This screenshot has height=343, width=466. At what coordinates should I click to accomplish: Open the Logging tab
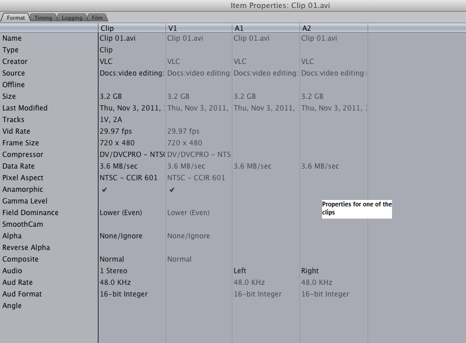click(72, 18)
